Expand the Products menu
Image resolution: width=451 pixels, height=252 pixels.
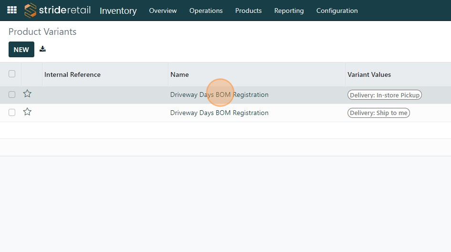248,10
